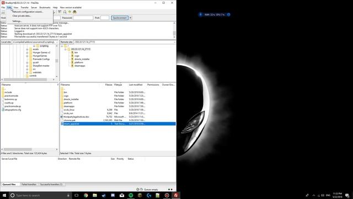Expand the HungerGames folder node
Screen dimensions: 353x199
(x=27, y=56)
